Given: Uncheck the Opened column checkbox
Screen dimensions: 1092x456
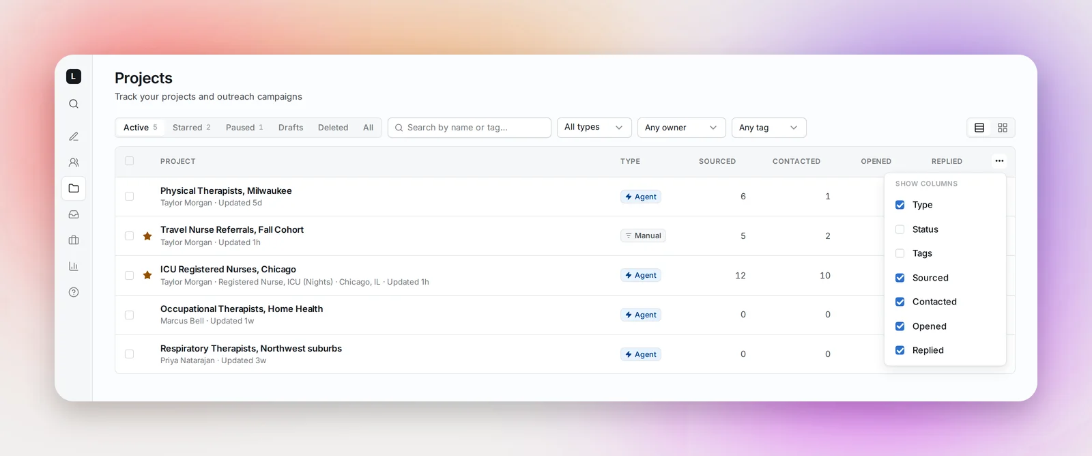Looking at the screenshot, I should 900,326.
